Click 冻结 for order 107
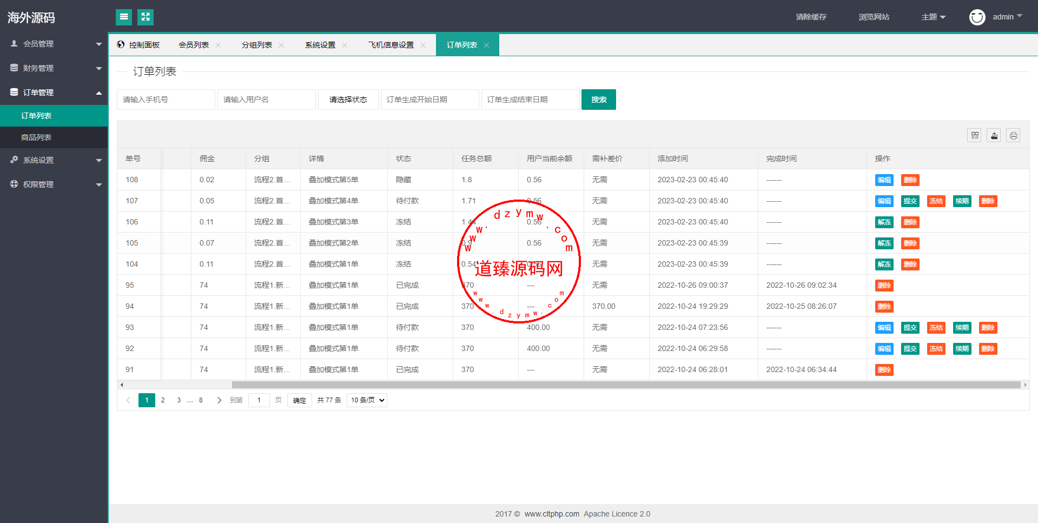The image size is (1038, 523). (936, 201)
